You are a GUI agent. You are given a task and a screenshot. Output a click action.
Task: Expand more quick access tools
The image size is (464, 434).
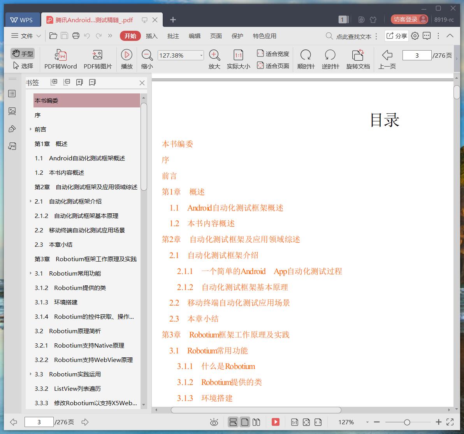[x=110, y=36]
